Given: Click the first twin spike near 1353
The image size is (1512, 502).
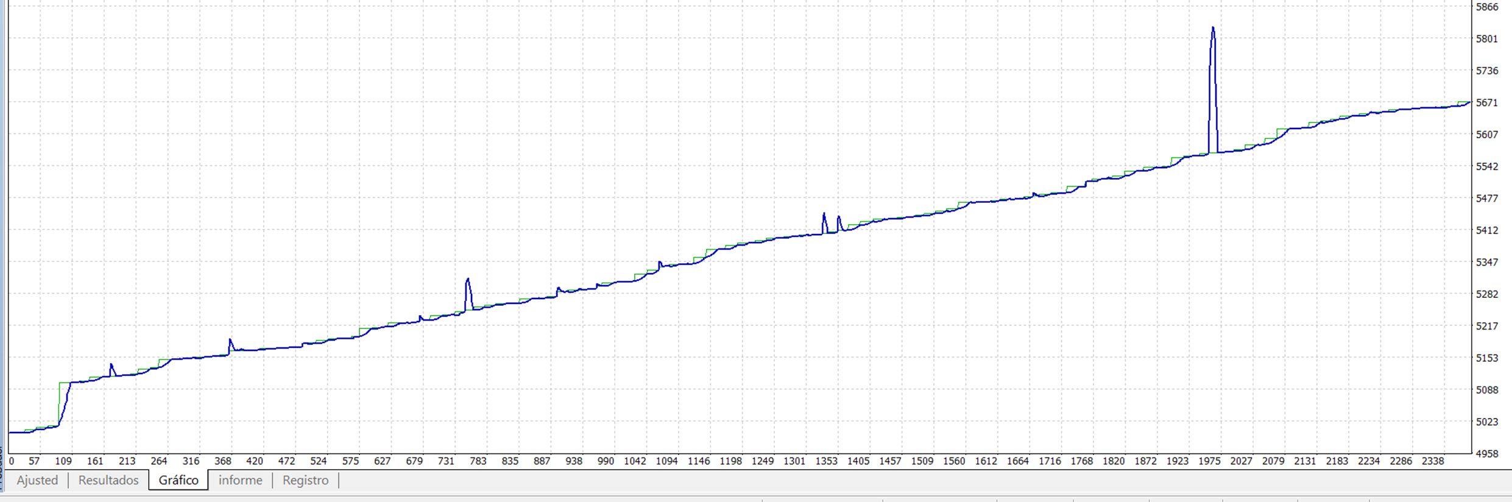Looking at the screenshot, I should pyautogui.click(x=824, y=214).
